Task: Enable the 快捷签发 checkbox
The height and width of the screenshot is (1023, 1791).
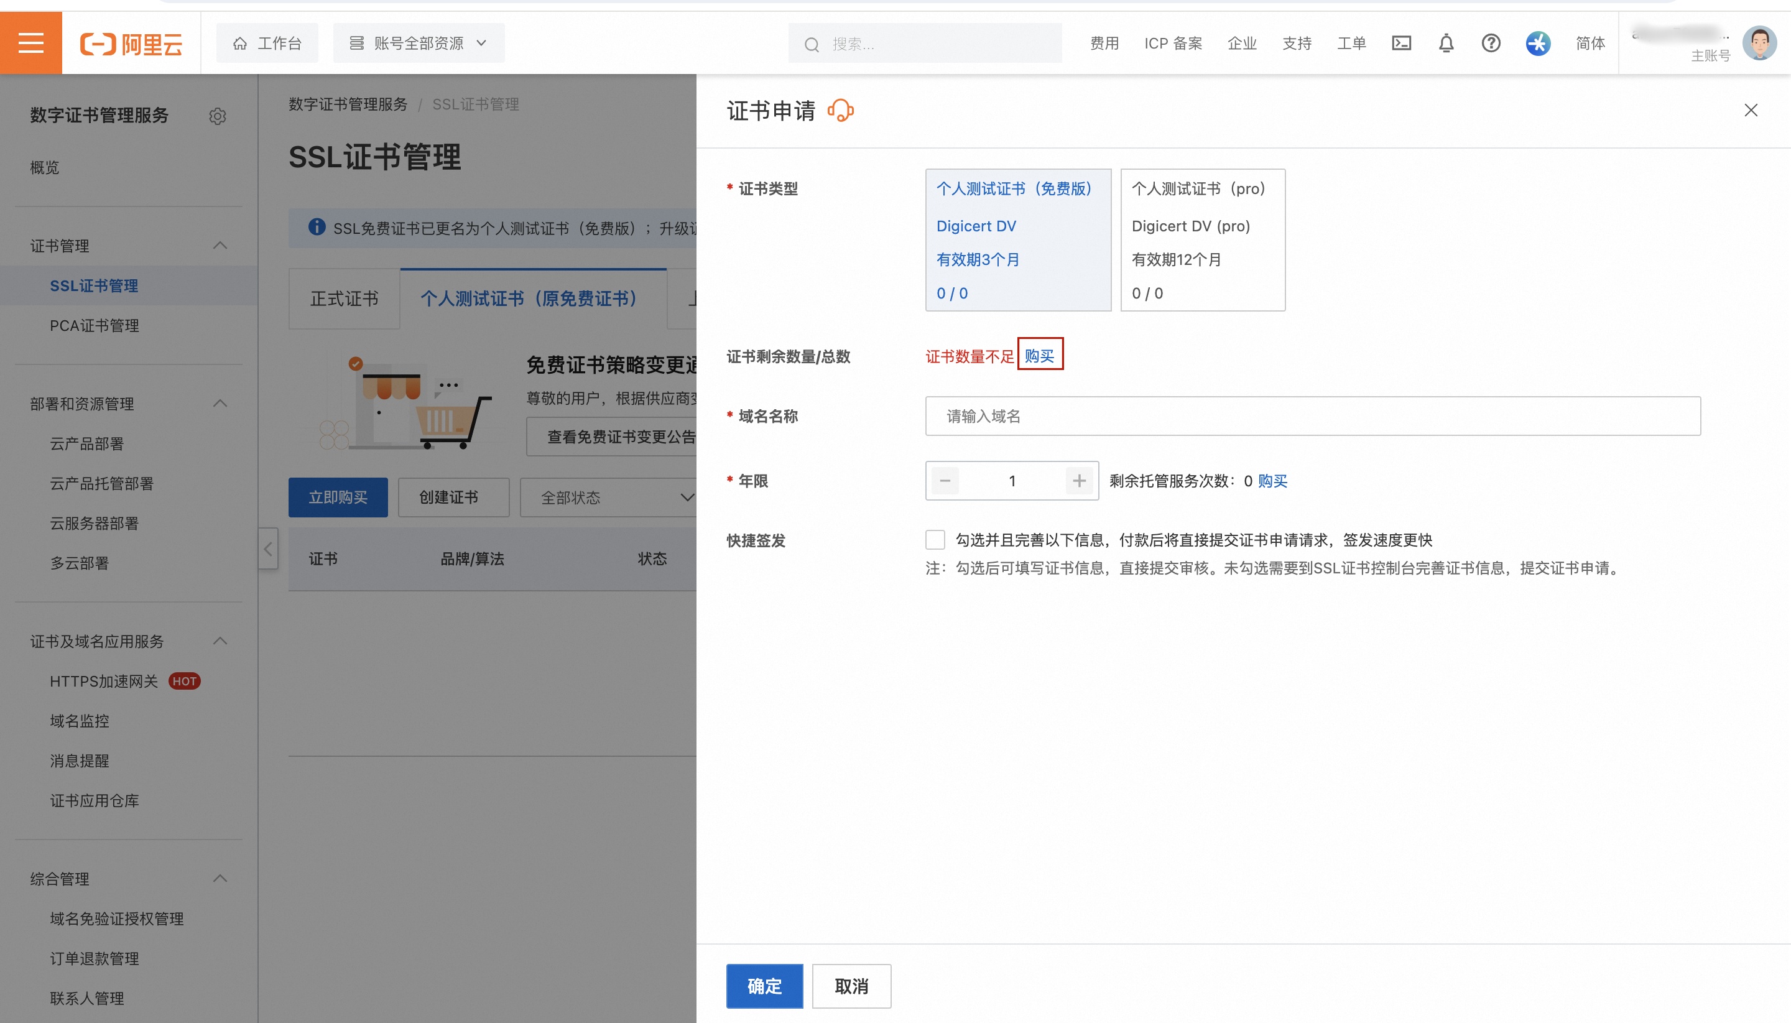Action: (x=935, y=540)
